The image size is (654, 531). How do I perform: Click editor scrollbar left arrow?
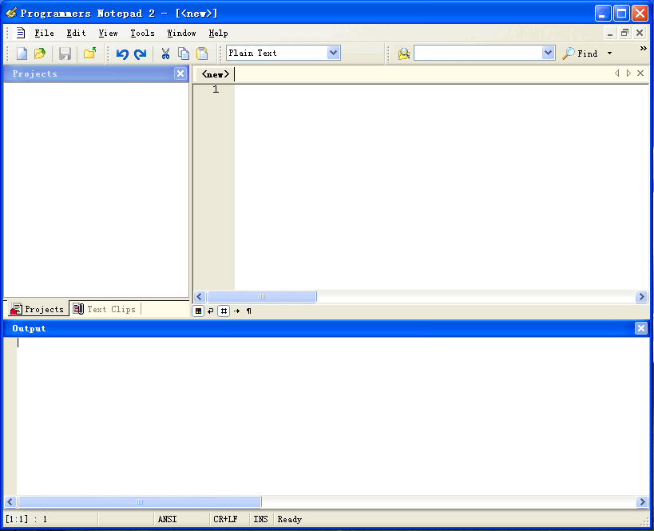(199, 296)
